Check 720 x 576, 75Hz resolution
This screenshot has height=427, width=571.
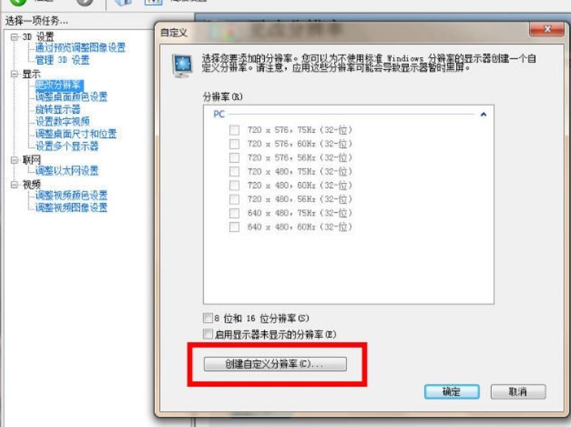(x=234, y=130)
